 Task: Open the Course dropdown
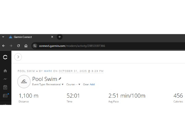[73, 84]
